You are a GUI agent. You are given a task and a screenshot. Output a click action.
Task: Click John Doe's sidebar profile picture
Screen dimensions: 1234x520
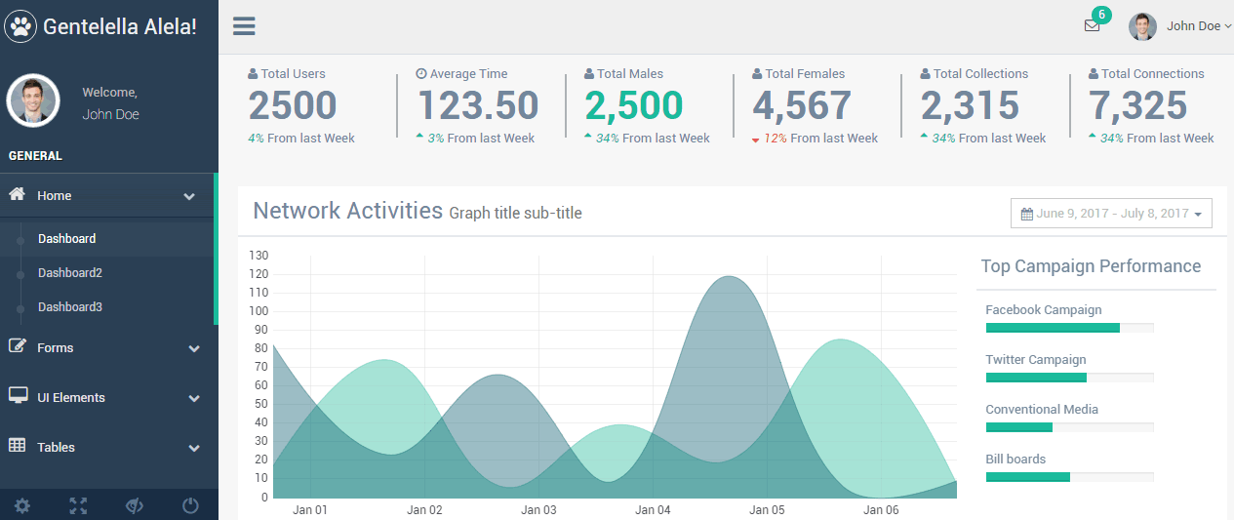[33, 101]
